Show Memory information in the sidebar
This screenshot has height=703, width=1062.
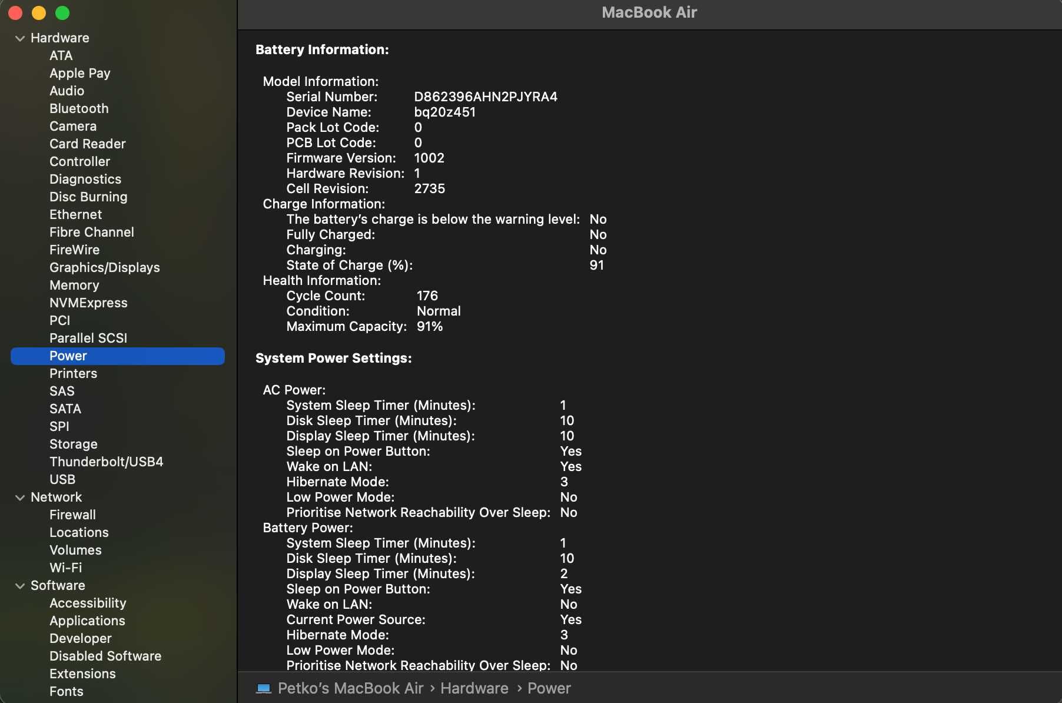[x=74, y=285]
